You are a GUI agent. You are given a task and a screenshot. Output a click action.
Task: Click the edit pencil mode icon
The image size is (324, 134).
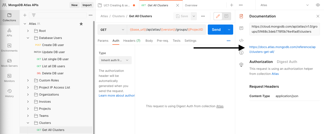(218, 16)
